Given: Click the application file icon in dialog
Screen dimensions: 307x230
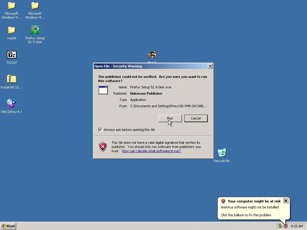Looking at the screenshot, I should pyautogui.click(x=103, y=90).
